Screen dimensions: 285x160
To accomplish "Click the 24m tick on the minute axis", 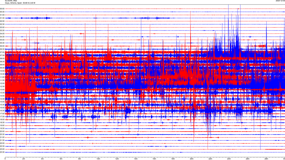I will pos(229,159).
